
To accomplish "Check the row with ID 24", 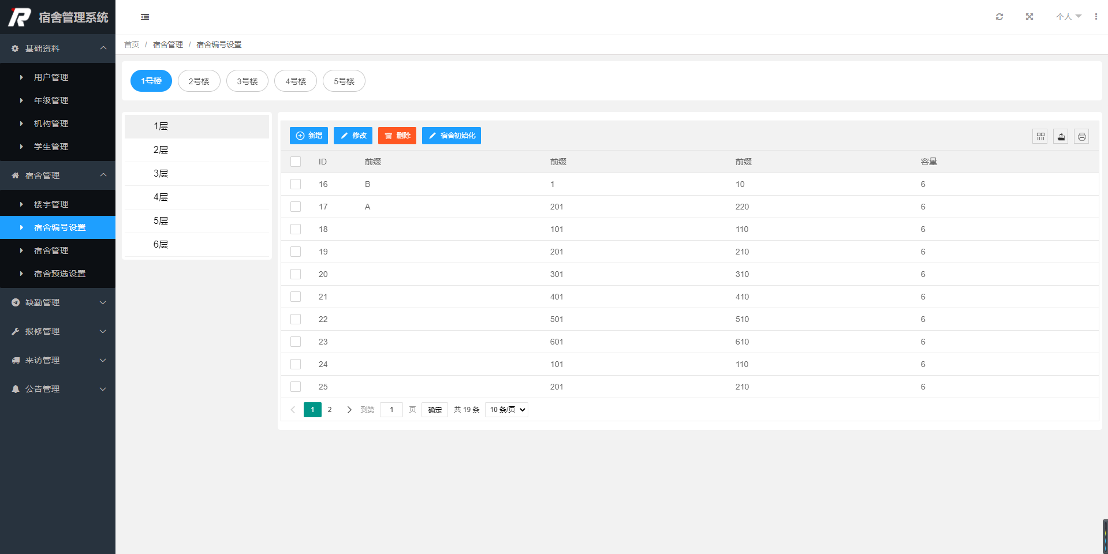I will pos(296,364).
